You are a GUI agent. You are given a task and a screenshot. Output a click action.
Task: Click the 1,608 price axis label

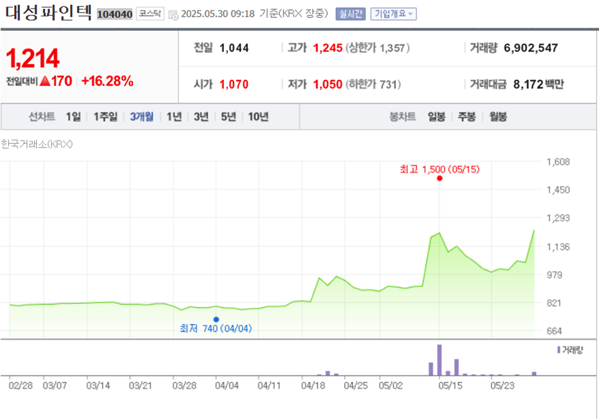[558, 162]
